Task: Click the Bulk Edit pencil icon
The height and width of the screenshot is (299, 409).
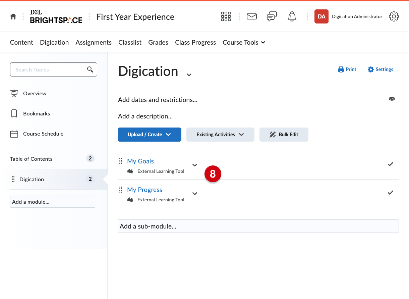Action: pos(273,135)
